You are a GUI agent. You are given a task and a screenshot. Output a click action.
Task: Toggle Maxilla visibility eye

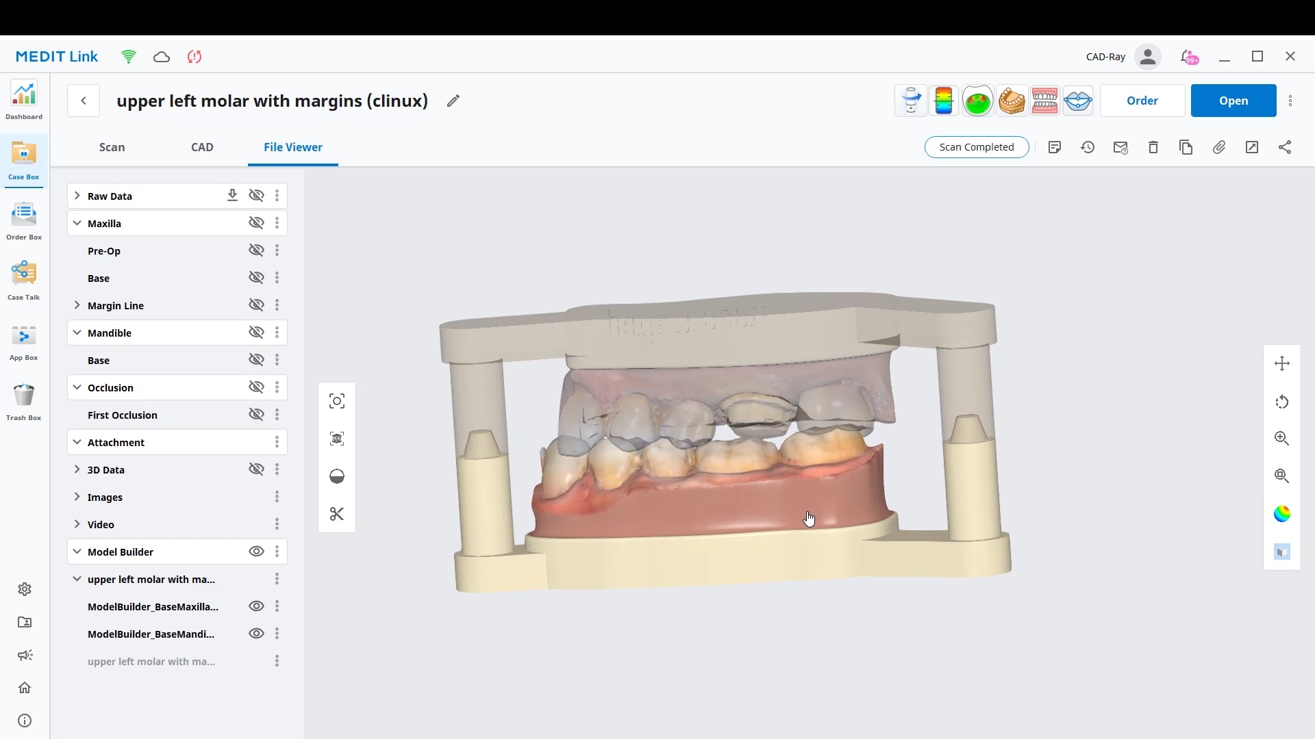tap(256, 223)
